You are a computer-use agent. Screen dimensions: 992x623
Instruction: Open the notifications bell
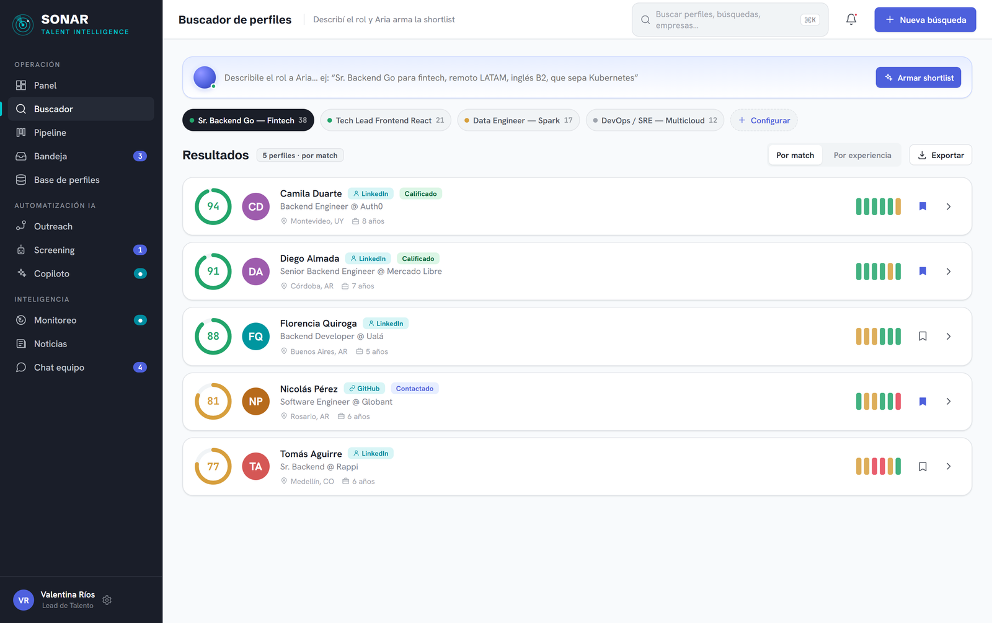[x=851, y=19]
